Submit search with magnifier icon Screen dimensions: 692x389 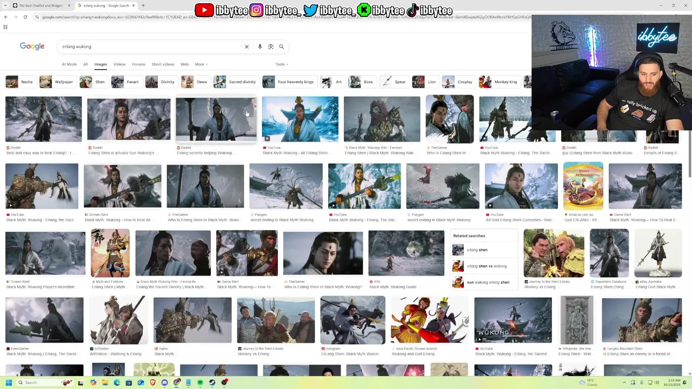coord(281,46)
